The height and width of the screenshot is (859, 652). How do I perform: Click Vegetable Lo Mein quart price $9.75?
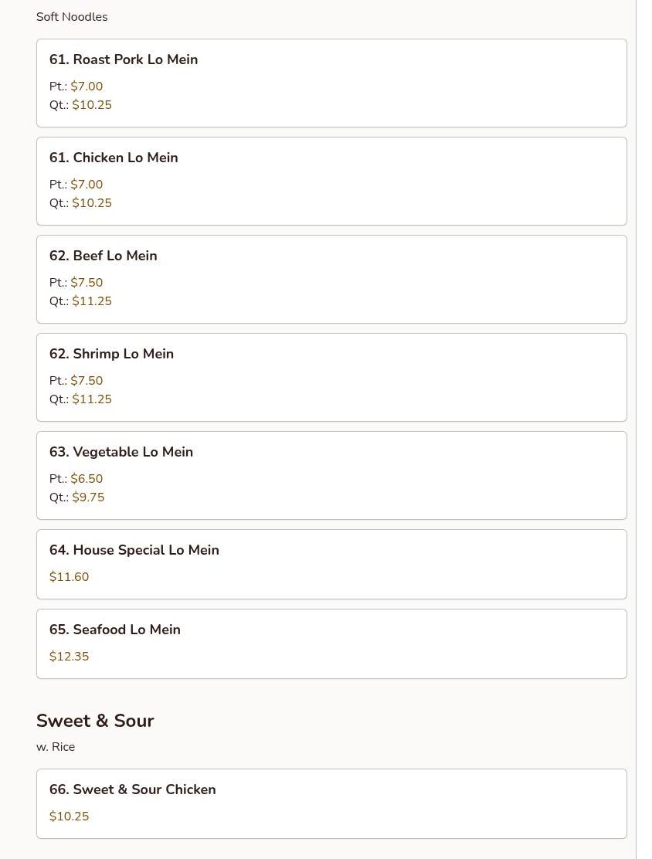point(88,497)
